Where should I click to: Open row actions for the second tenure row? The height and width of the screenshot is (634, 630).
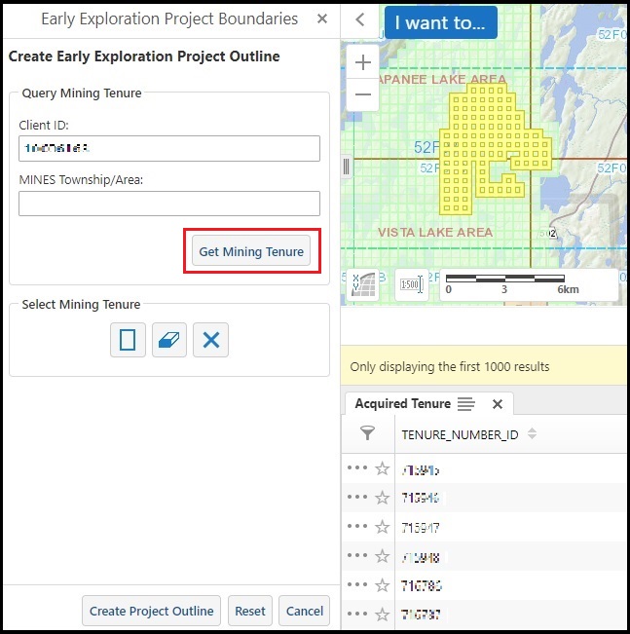[x=357, y=498]
